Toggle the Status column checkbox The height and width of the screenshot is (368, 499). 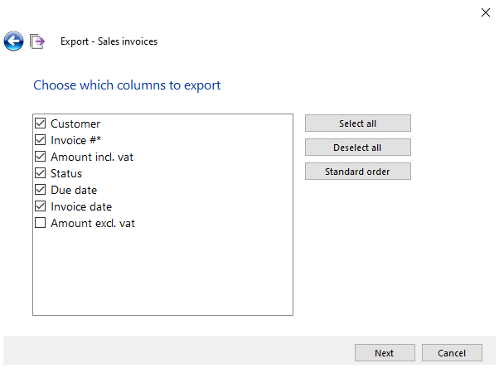pyautogui.click(x=40, y=173)
